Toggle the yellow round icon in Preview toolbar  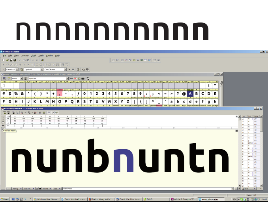44,112
